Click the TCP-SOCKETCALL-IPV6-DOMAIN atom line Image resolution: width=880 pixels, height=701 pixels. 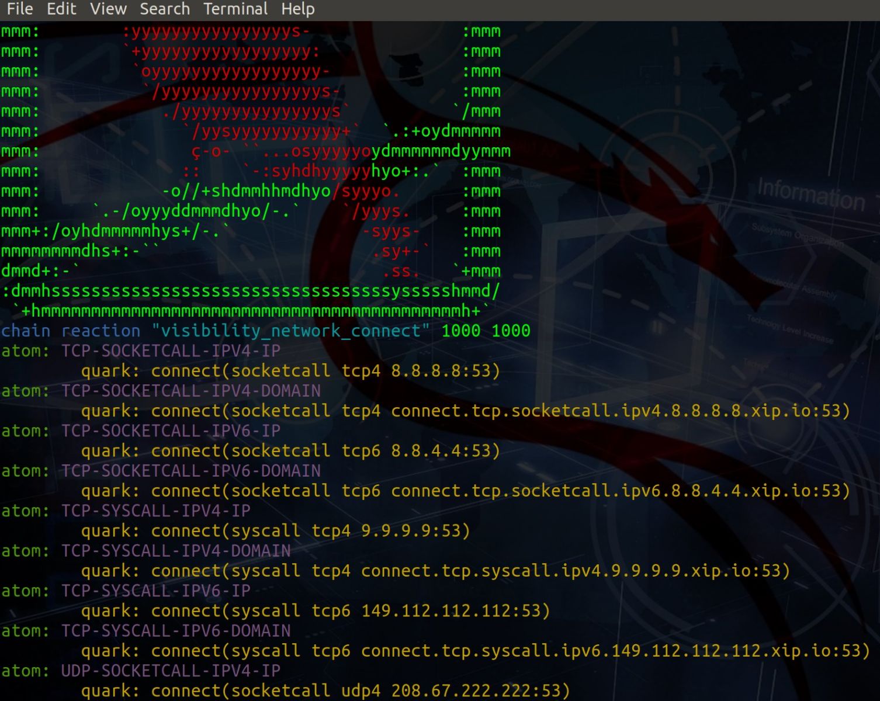tap(161, 471)
